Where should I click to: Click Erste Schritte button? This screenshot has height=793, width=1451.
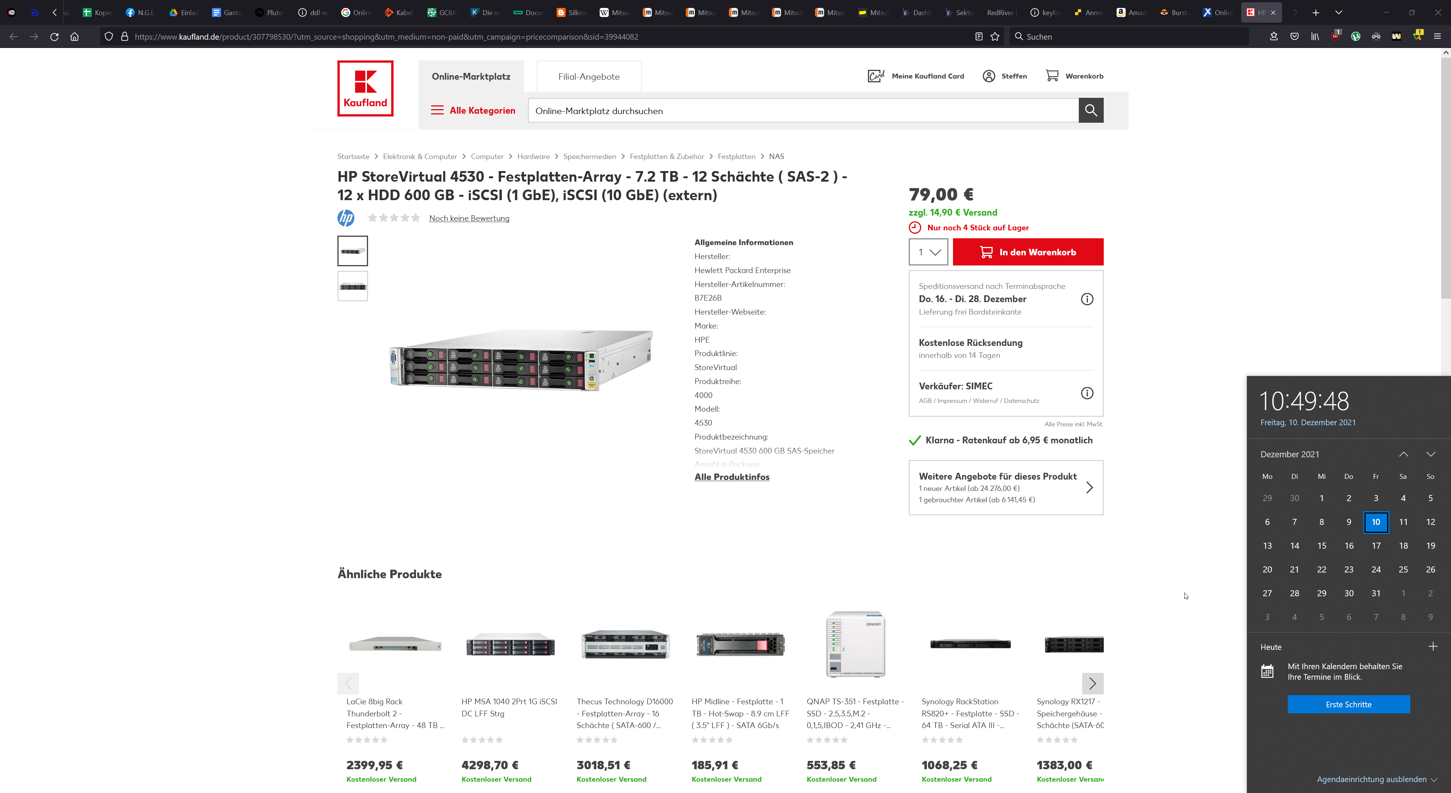tap(1349, 704)
